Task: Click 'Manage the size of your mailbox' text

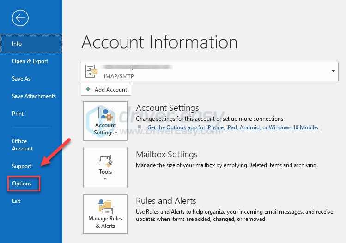Action: coord(227,165)
